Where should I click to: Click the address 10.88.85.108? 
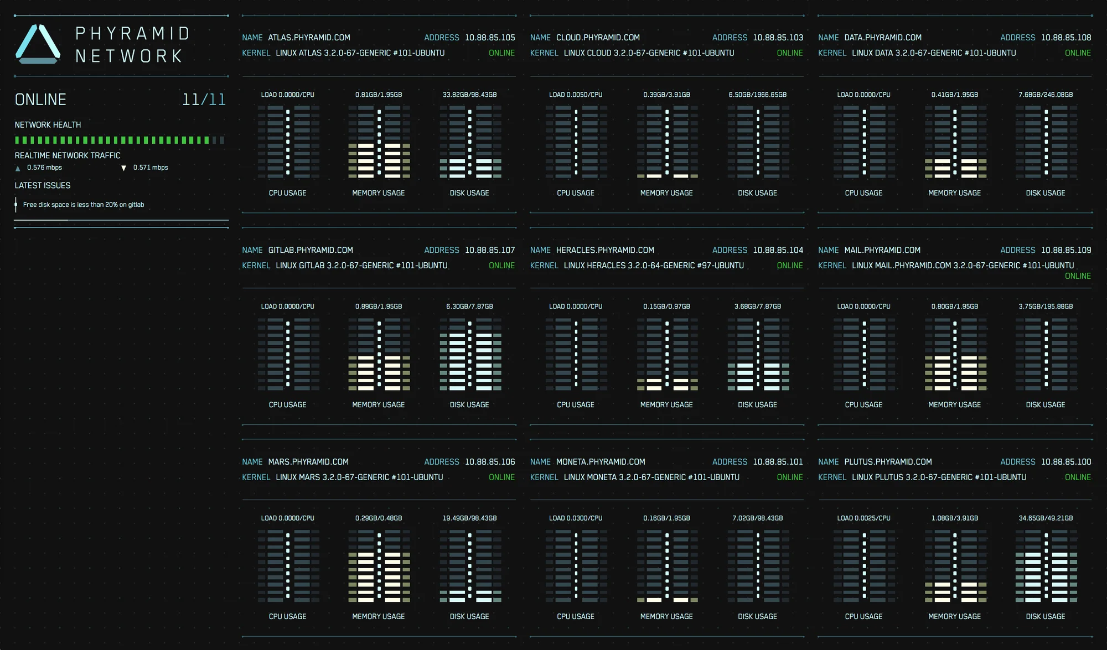point(1066,38)
